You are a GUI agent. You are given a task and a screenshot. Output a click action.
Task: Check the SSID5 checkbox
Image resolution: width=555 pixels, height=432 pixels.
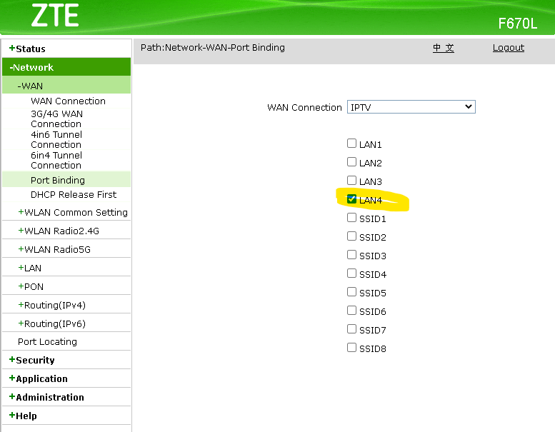pos(351,292)
